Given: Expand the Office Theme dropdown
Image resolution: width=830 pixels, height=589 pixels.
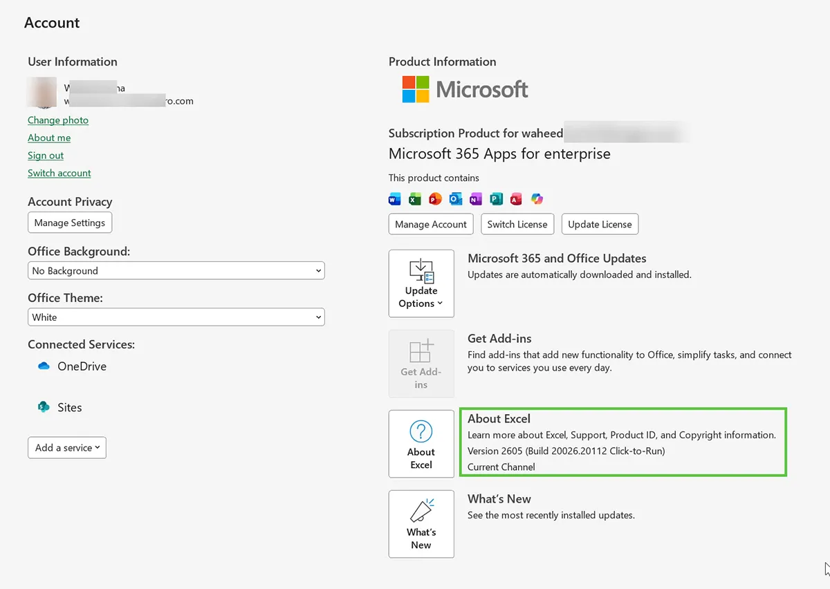Looking at the screenshot, I should [x=176, y=317].
